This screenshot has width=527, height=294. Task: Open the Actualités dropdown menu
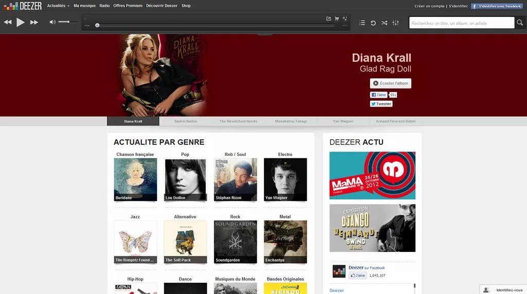click(x=58, y=6)
